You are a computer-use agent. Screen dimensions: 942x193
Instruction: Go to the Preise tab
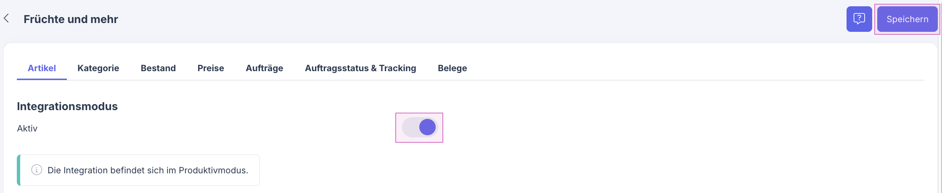[211, 68]
